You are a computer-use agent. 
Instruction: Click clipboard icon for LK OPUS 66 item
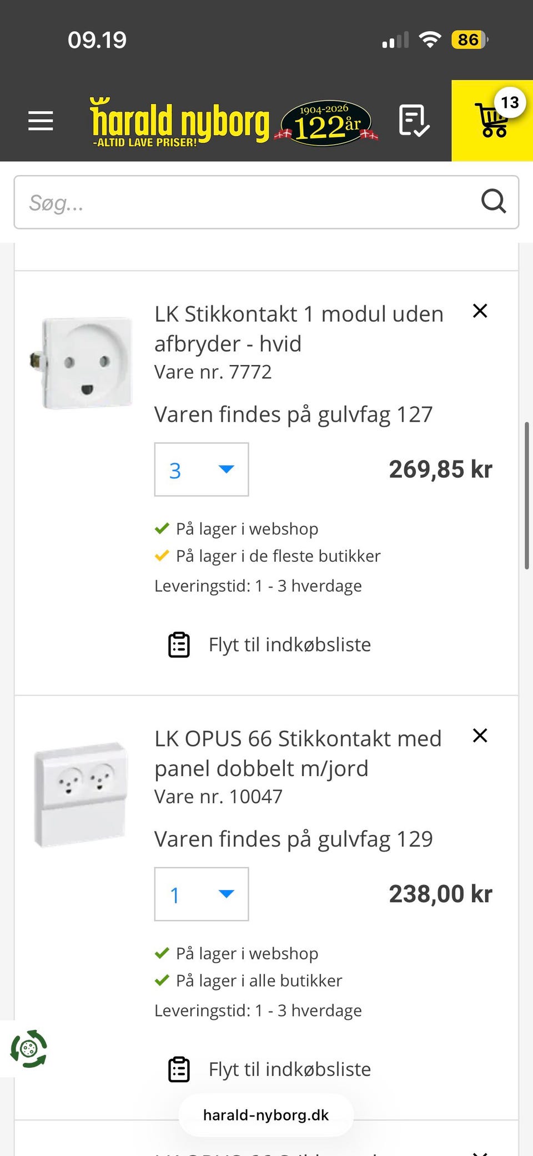[179, 1069]
